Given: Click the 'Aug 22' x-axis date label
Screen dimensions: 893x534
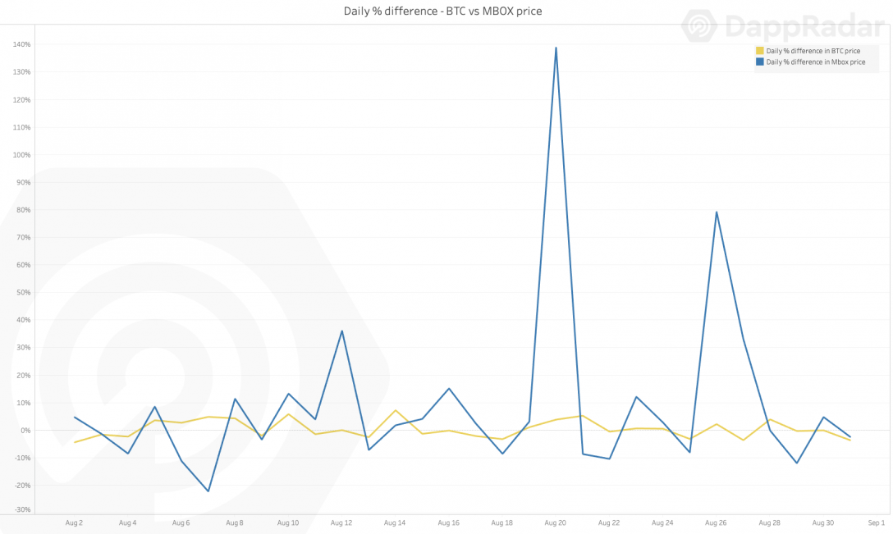Looking at the screenshot, I should (x=609, y=523).
